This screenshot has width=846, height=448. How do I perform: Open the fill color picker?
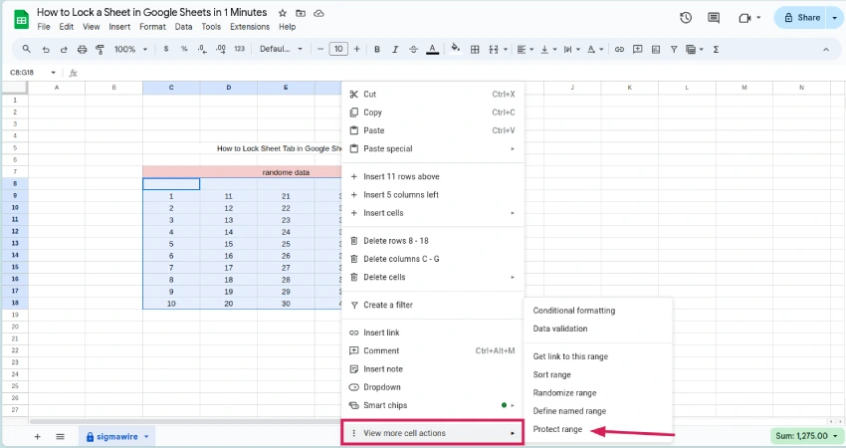point(456,49)
